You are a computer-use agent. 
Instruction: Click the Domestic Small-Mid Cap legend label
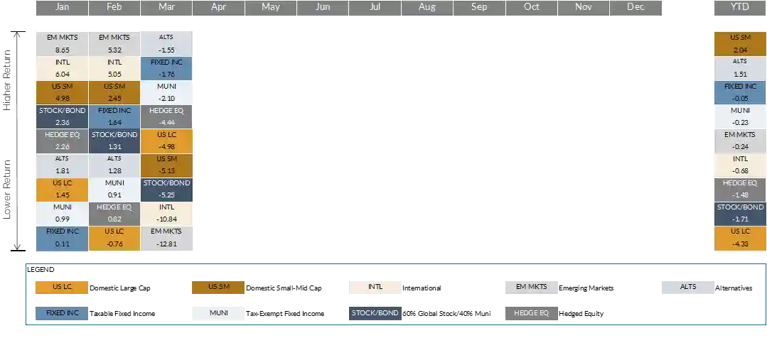[284, 288]
